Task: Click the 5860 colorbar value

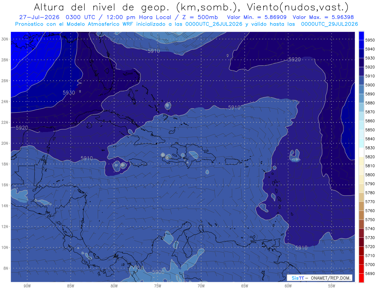Action: pos(370,121)
